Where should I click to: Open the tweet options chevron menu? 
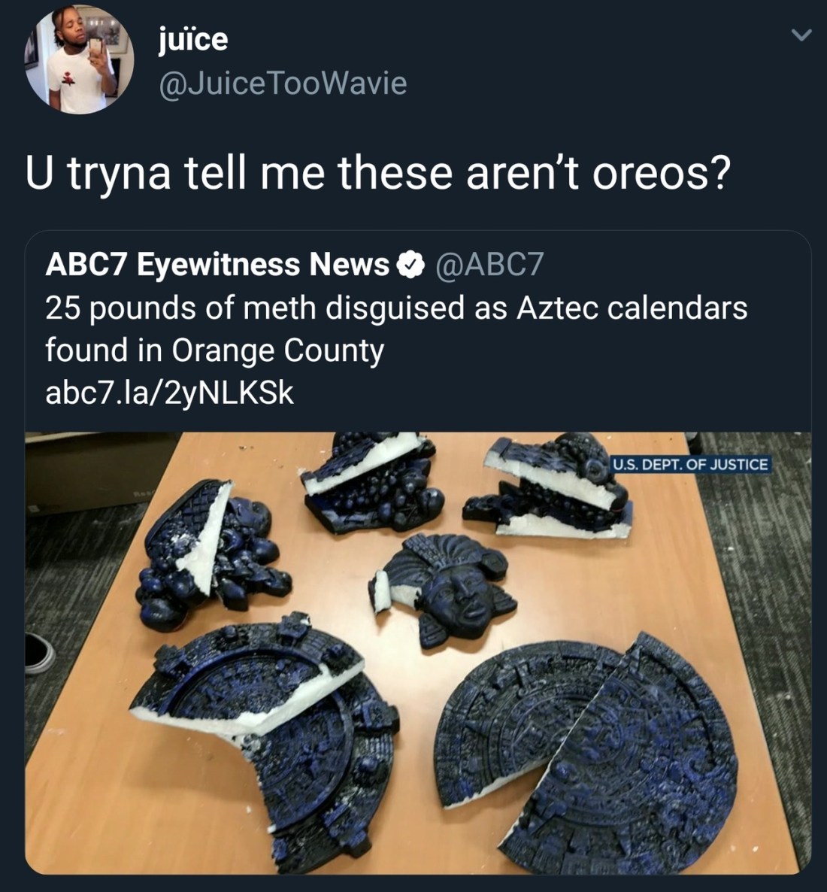(801, 35)
